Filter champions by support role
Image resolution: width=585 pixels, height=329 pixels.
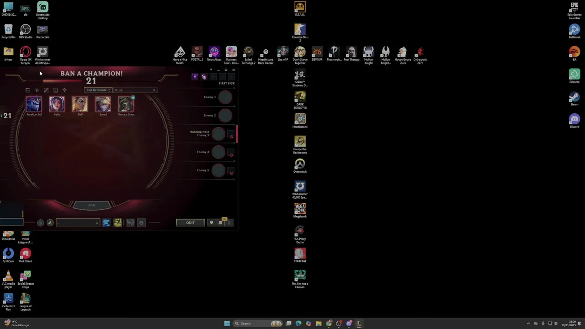(64, 90)
